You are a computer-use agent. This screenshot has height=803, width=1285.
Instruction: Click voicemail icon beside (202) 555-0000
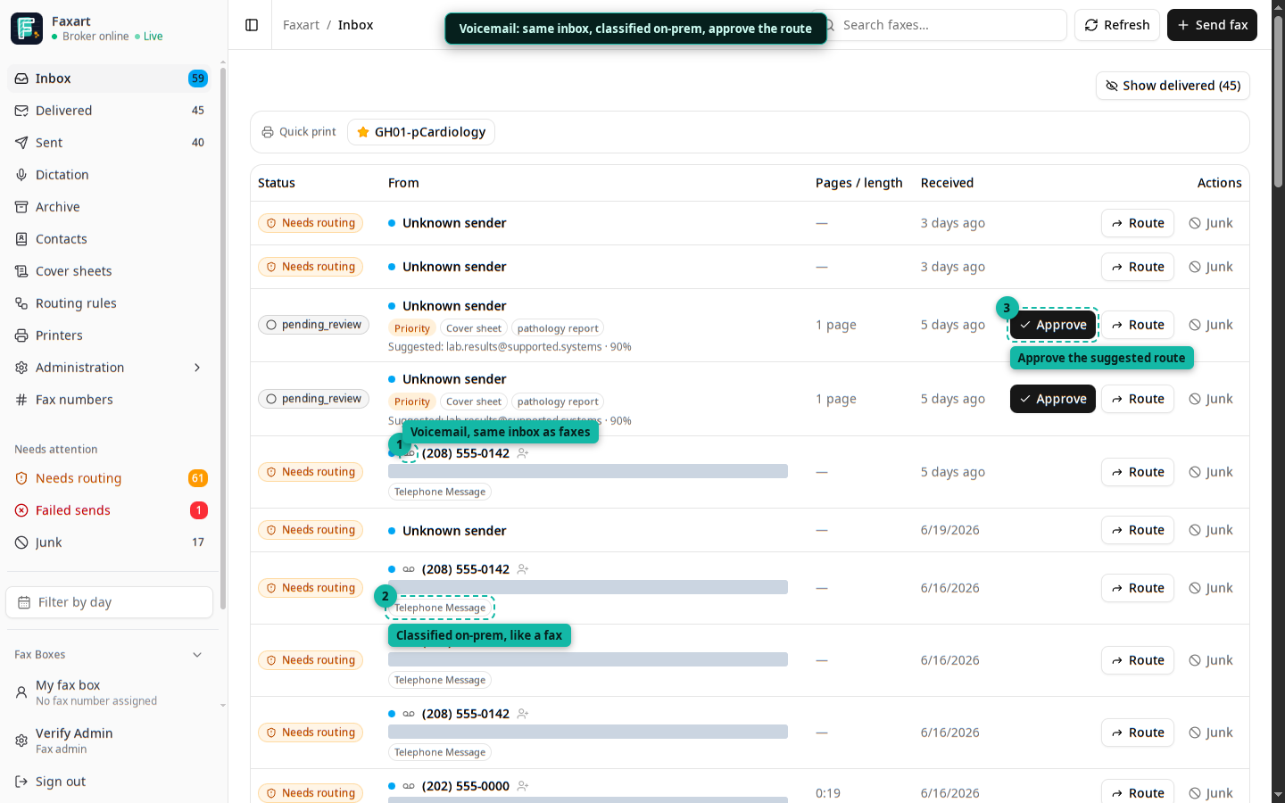409,786
